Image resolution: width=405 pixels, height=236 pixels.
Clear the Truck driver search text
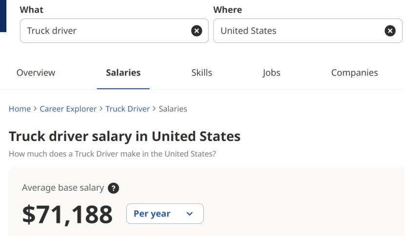coord(196,31)
